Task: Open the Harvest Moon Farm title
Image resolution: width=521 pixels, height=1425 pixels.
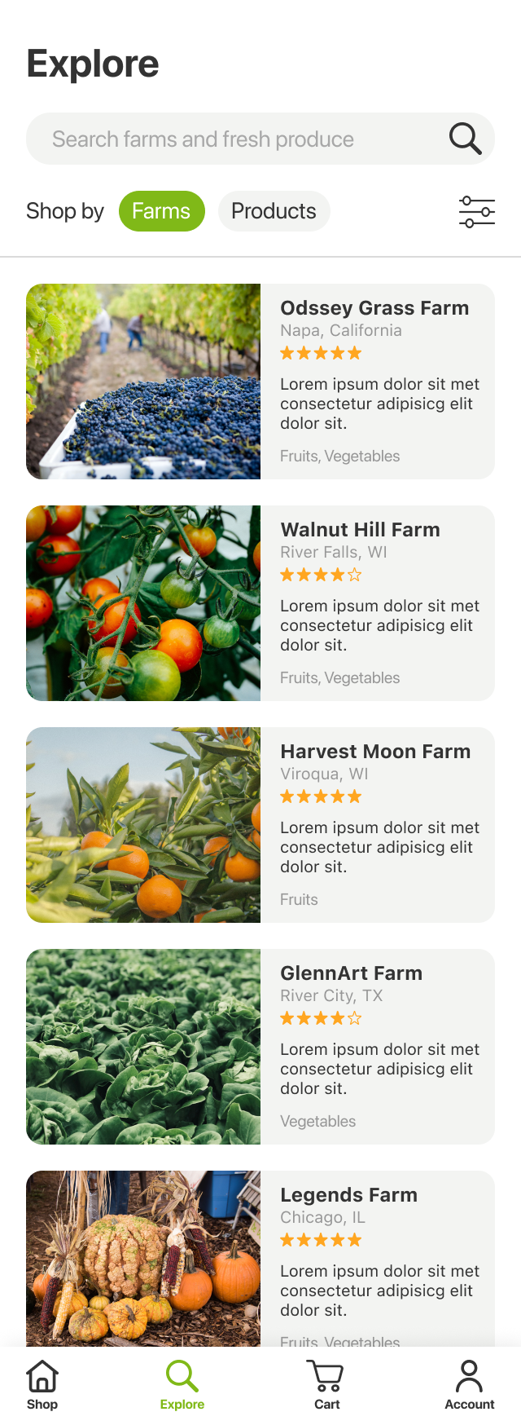Action: click(375, 752)
